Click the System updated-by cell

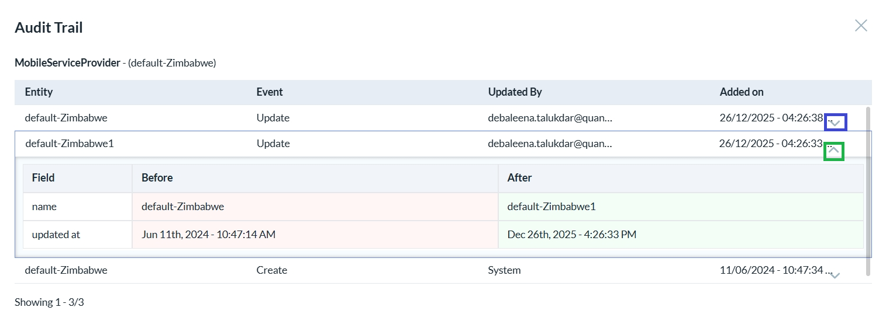(x=504, y=270)
